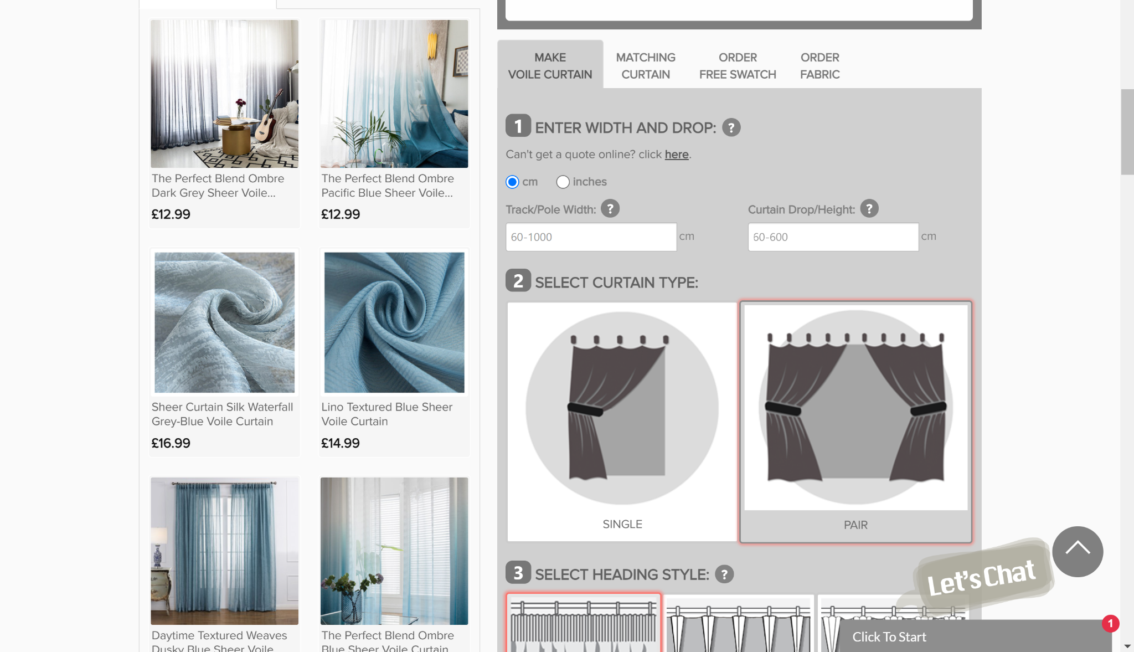This screenshot has height=652, width=1134.
Task: Open the Let's Chat widget
Action: click(980, 576)
